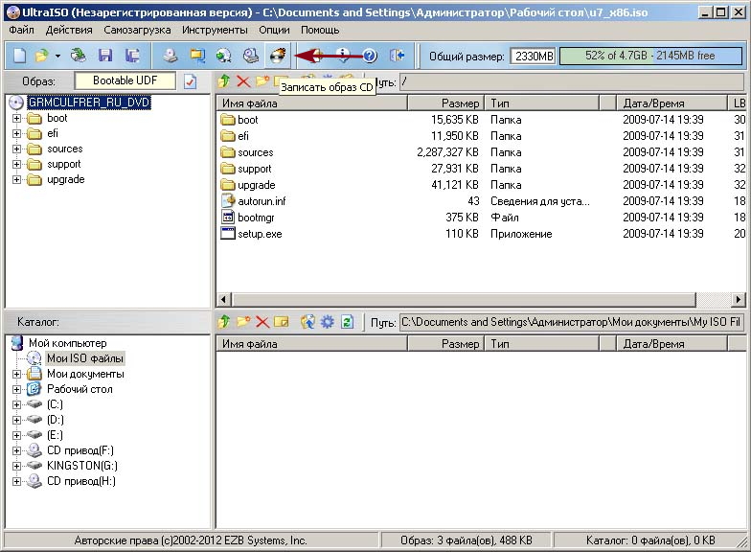Expand the Рабочий стол tree node
Viewport: 751px width, 552px height.
coord(17,389)
